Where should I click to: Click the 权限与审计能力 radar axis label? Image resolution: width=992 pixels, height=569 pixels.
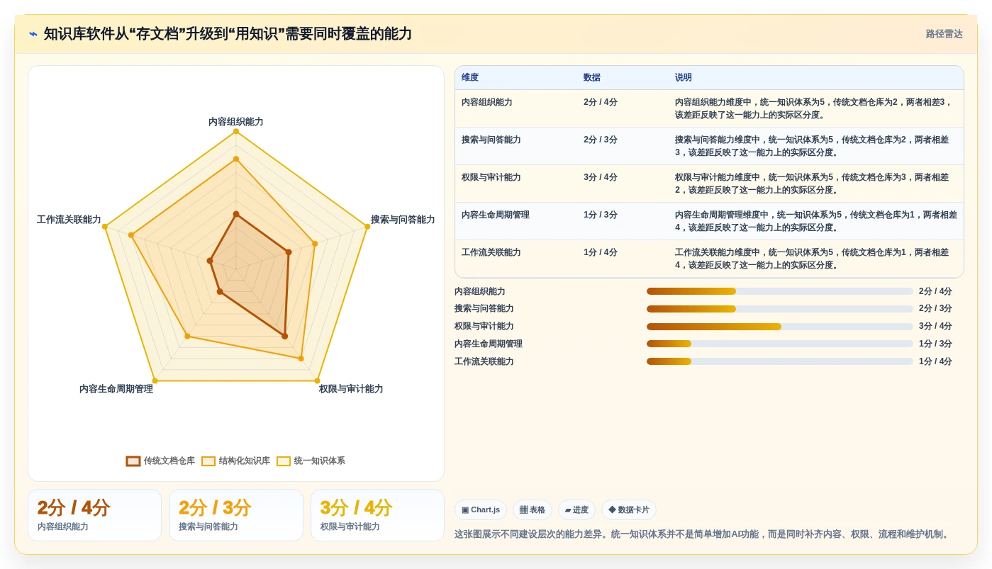351,389
